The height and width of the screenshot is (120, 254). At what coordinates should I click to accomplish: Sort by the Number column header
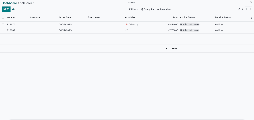tap(11, 17)
